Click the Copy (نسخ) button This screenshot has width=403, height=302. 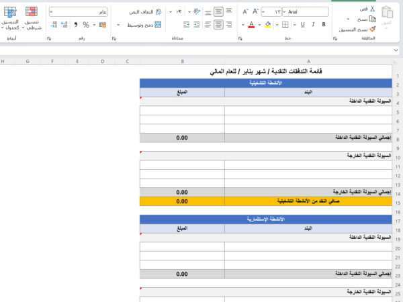[367, 19]
